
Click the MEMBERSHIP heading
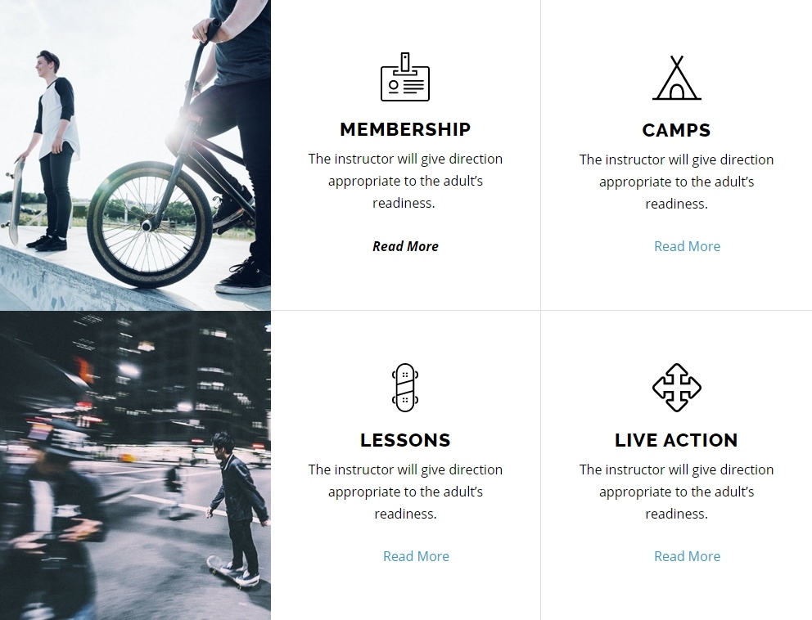[x=405, y=129]
